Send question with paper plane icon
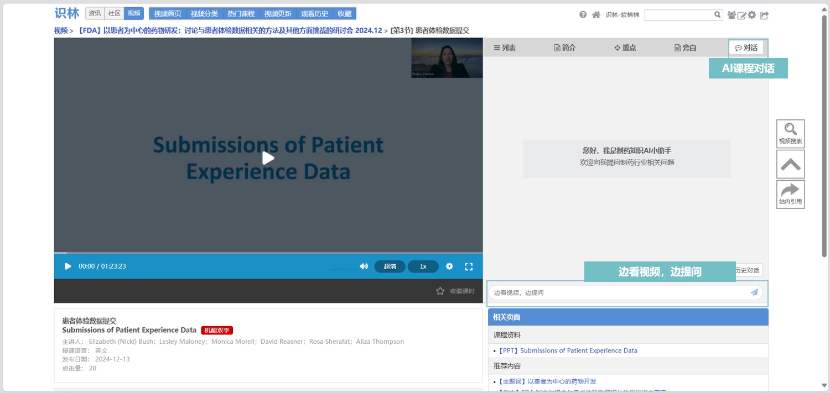 tap(754, 292)
